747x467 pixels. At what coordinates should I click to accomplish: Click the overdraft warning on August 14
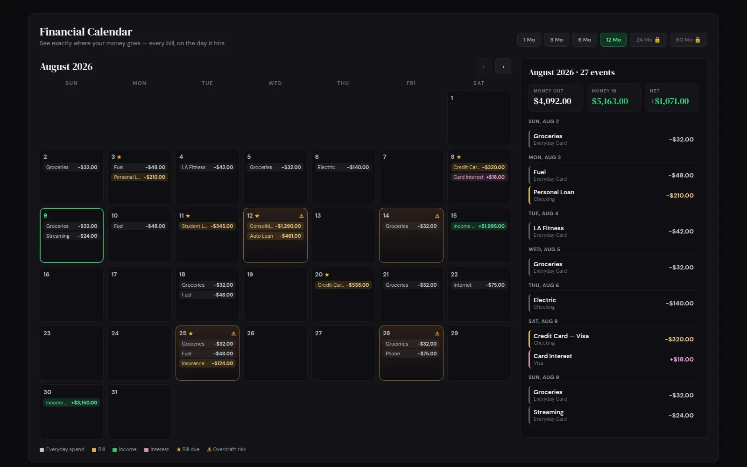point(437,216)
